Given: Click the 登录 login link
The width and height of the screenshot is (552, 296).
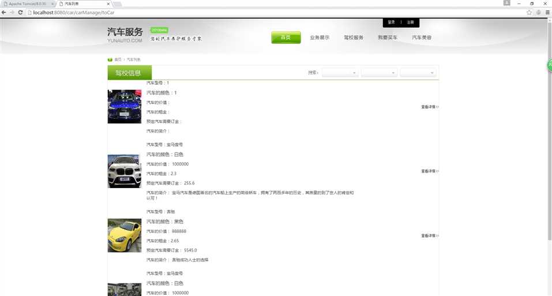Looking at the screenshot, I should coord(392,22).
